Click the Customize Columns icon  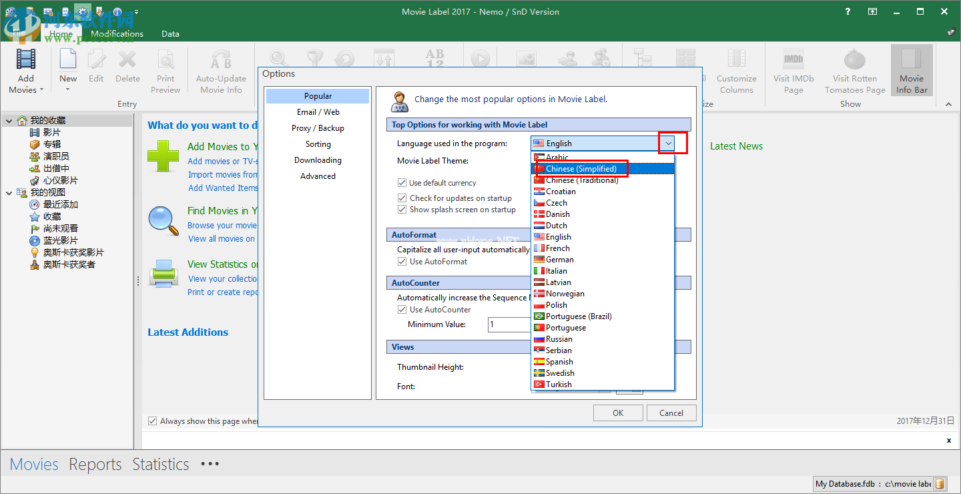pos(737,59)
